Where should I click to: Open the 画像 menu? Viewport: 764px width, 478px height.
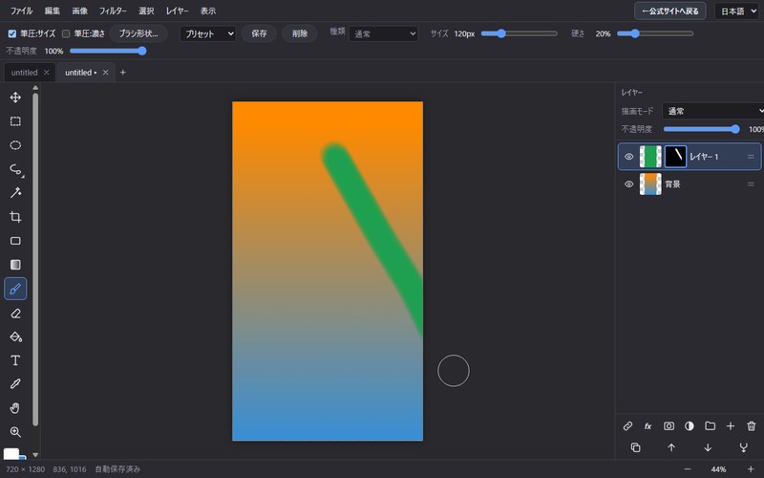pyautogui.click(x=80, y=11)
